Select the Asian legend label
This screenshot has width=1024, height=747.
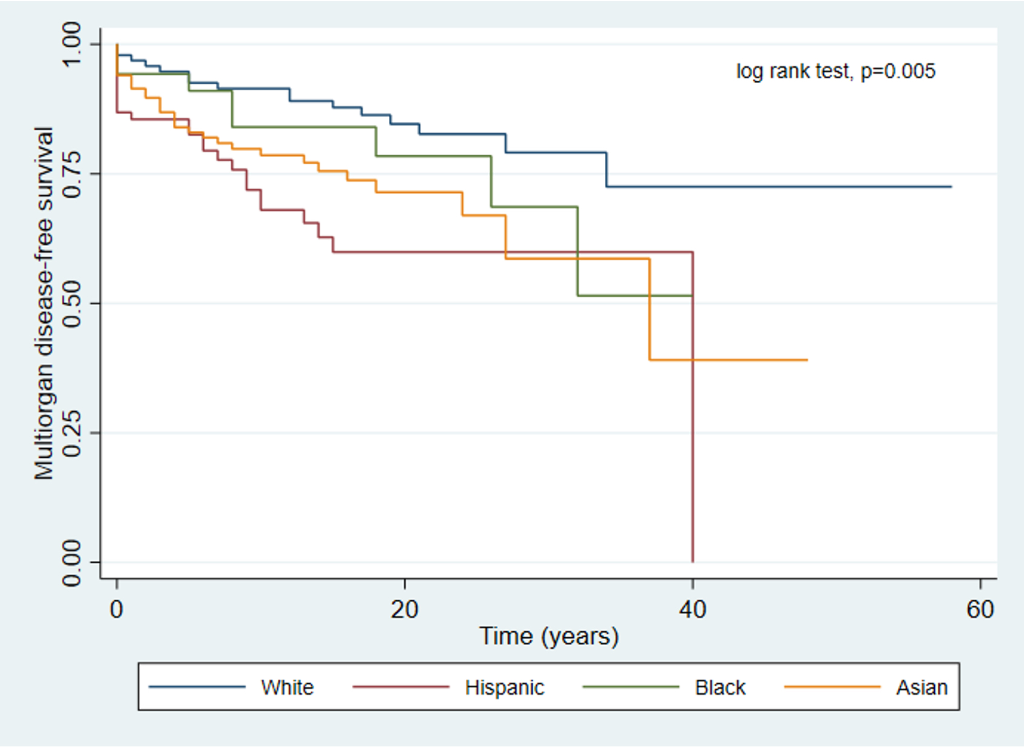(921, 688)
